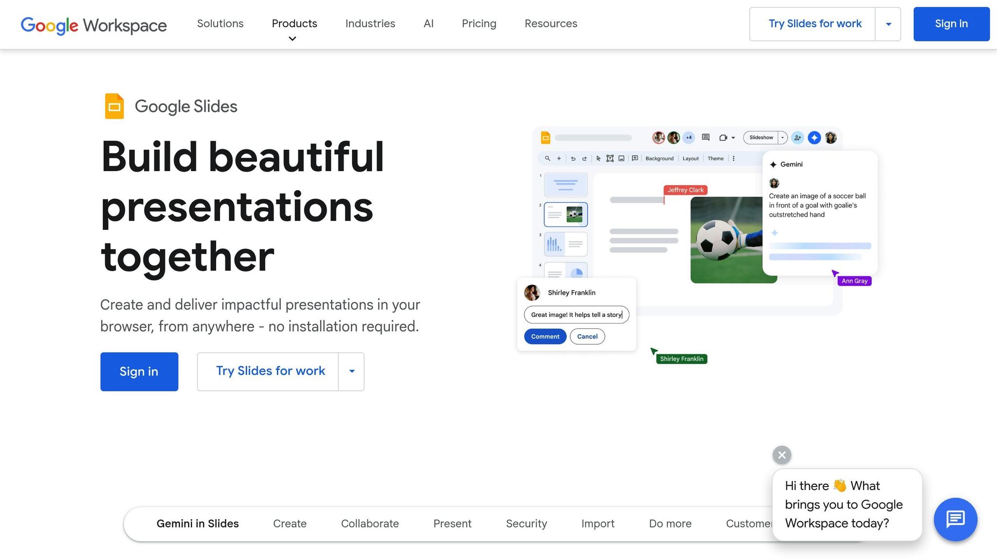Open the chat widget bubble icon
This screenshot has width=997, height=560.
coord(955,519)
